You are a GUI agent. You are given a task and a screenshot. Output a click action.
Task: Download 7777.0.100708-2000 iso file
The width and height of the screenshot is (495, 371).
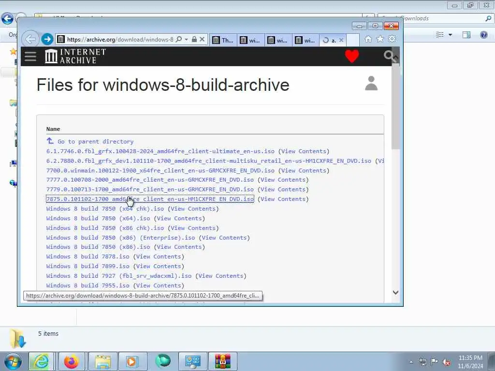click(150, 180)
